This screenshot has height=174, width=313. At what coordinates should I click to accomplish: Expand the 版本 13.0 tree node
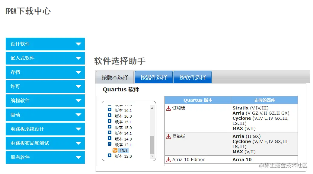pyautogui.click(x=110, y=155)
